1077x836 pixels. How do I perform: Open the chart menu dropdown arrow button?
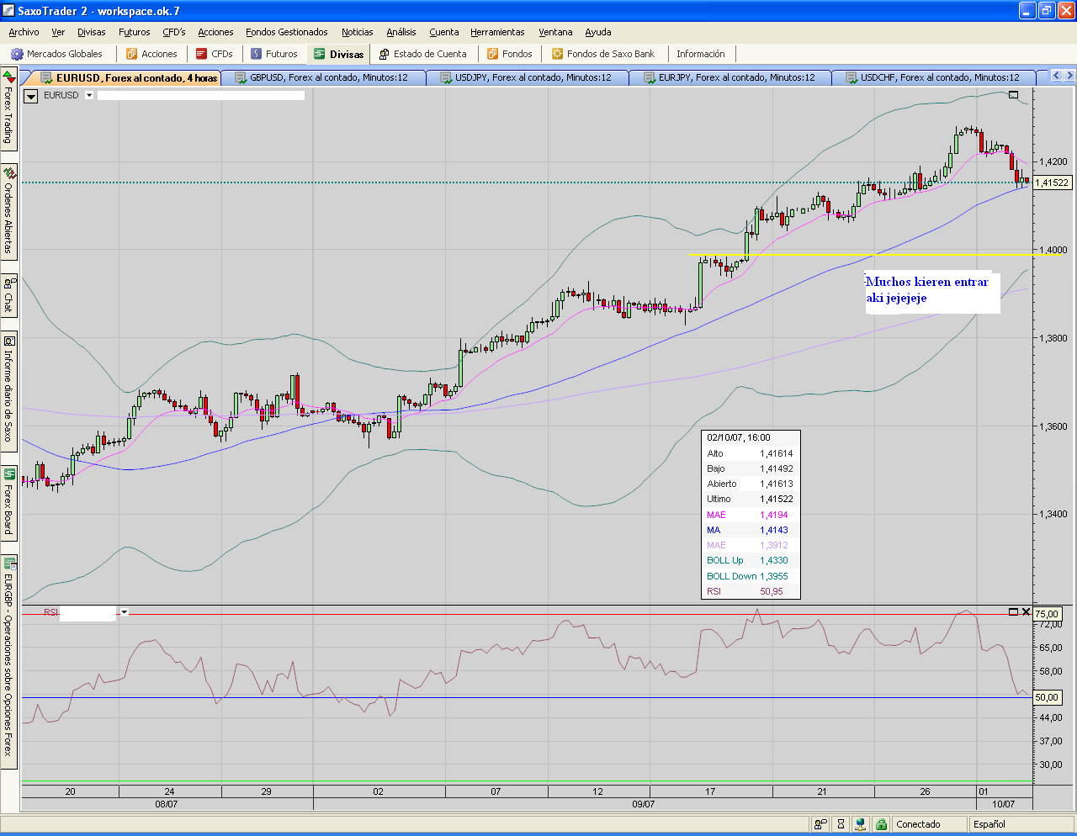(x=30, y=96)
